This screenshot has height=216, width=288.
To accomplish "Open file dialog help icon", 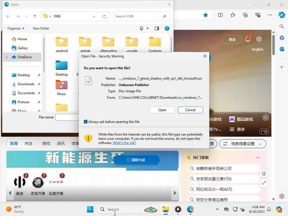I will click(167, 28).
